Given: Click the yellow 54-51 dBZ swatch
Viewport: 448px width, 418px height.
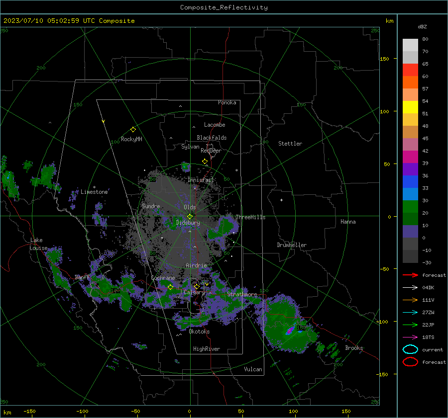Looking at the screenshot, I should [x=410, y=107].
